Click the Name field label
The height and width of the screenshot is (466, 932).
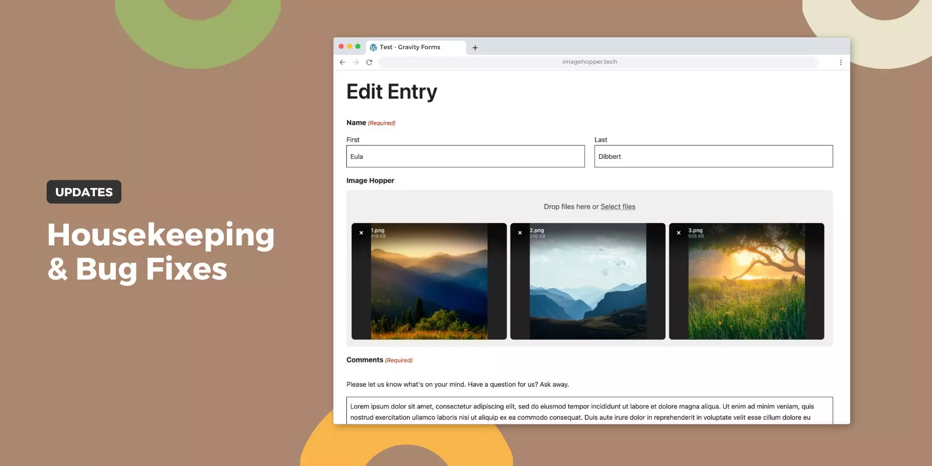[356, 123]
